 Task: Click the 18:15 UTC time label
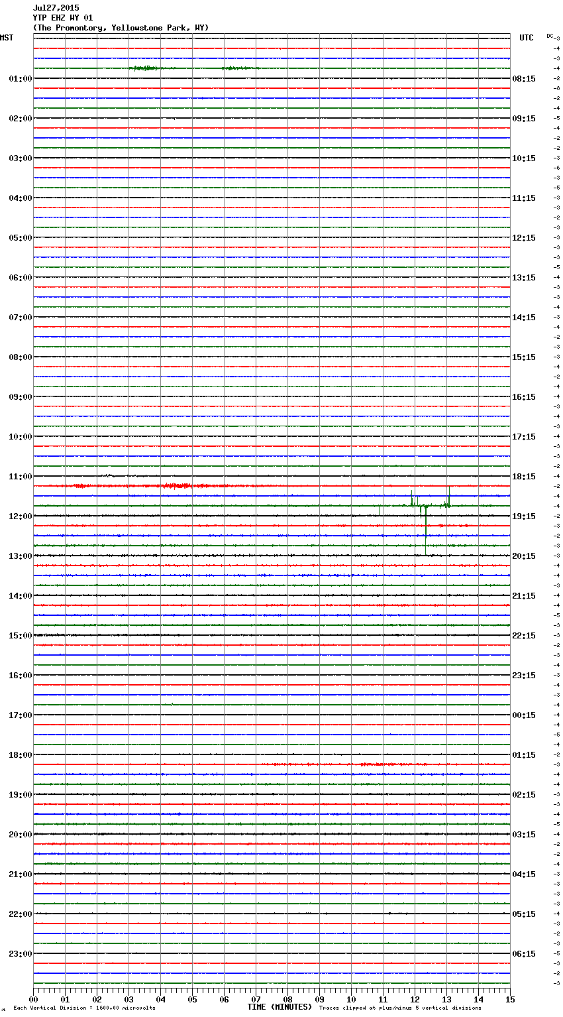click(524, 477)
